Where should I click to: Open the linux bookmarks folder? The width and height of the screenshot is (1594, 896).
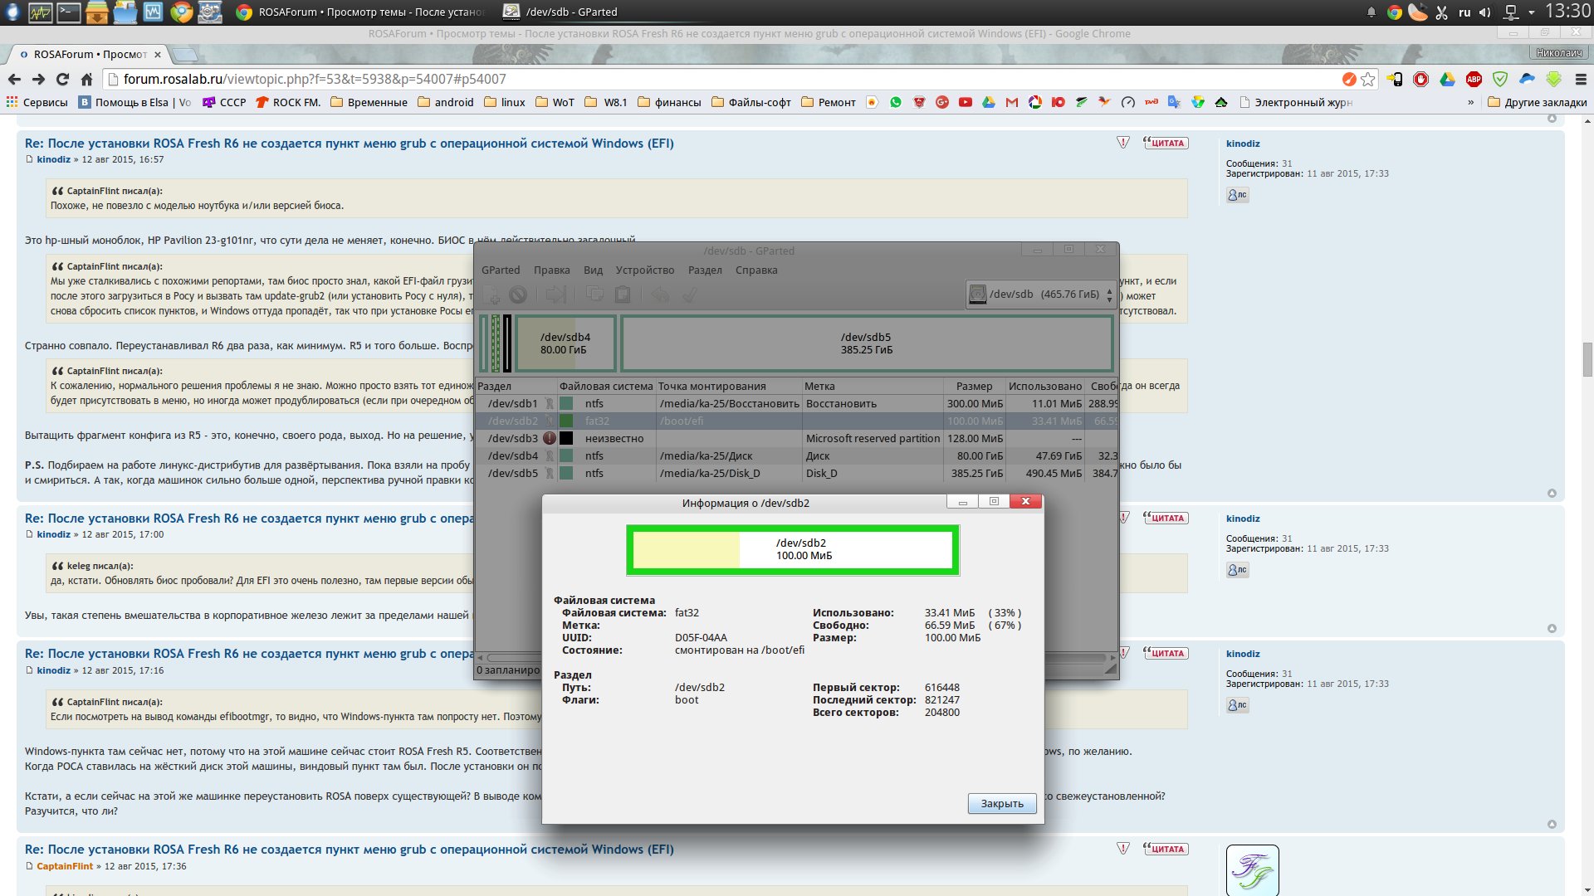point(504,103)
